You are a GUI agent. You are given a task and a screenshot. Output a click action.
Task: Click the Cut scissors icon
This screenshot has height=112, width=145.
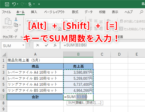[x=16, y=19]
